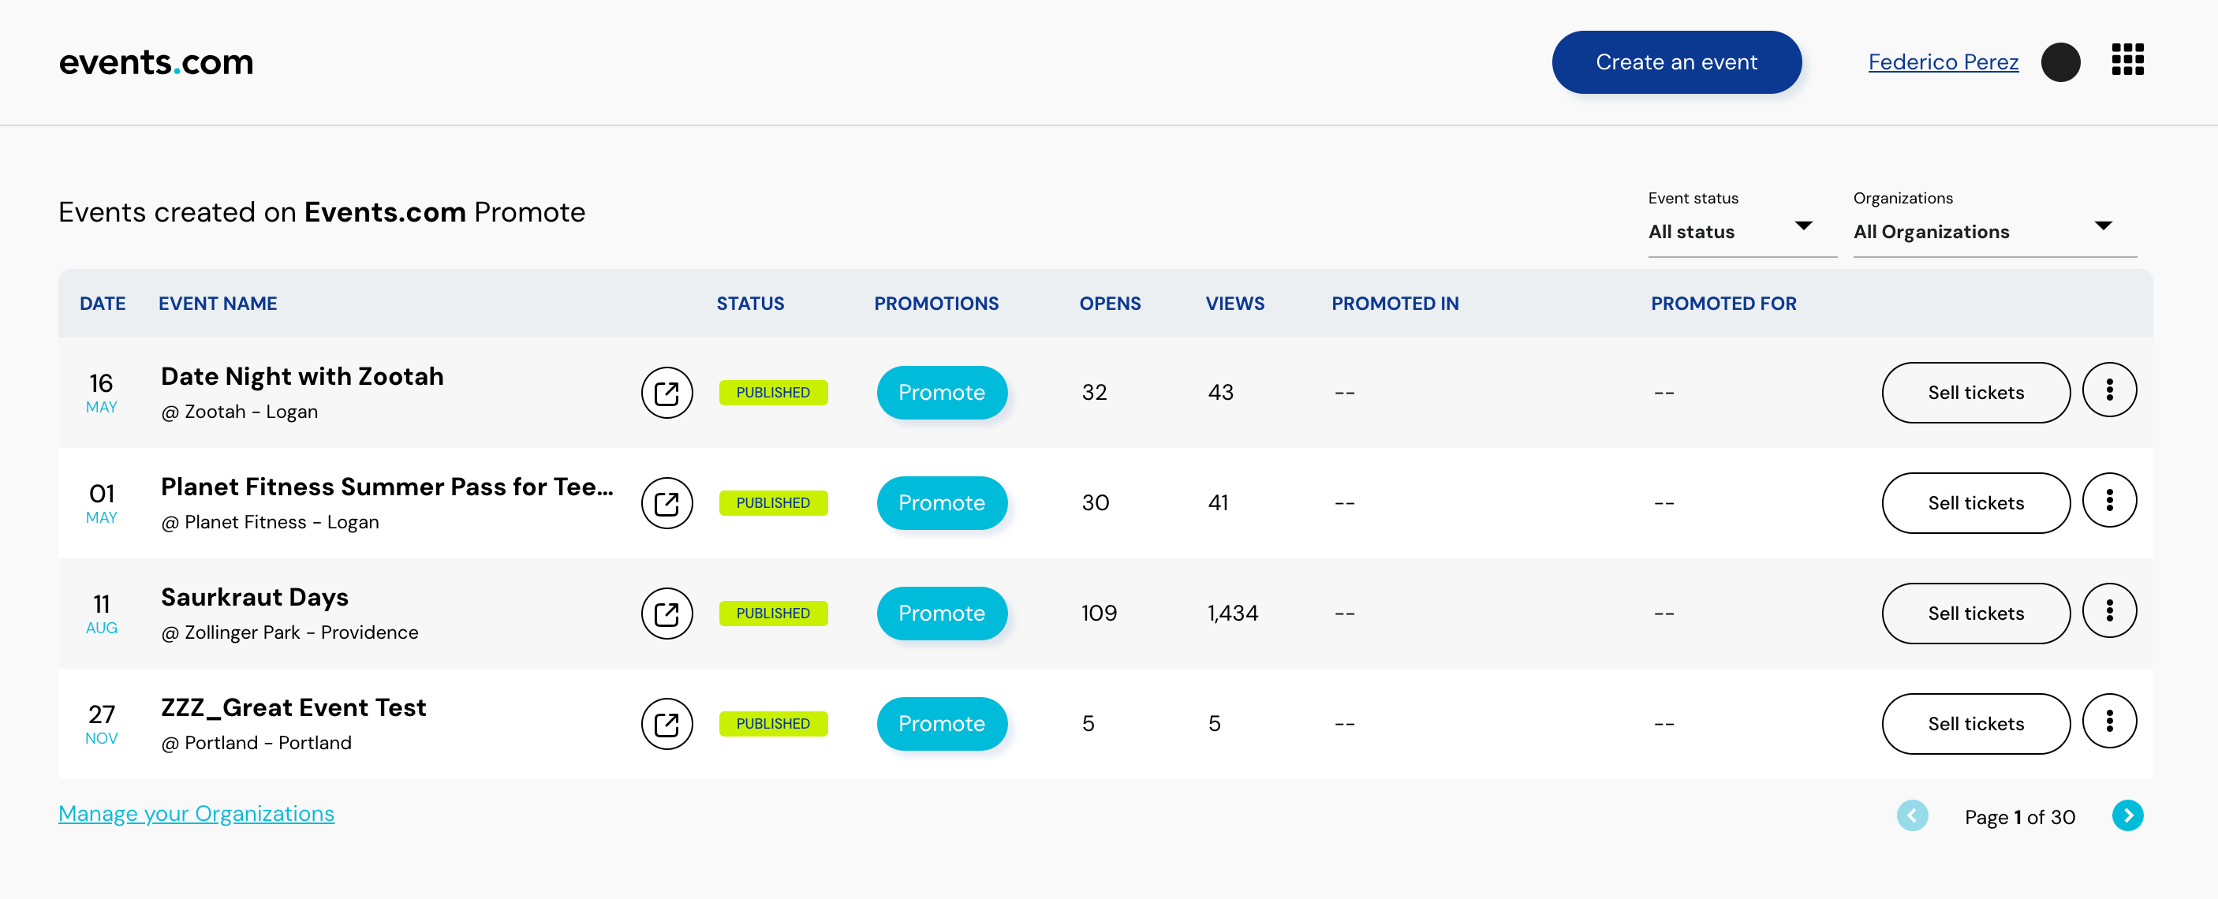Go to the next page arrow
The height and width of the screenshot is (899, 2218).
(2127, 815)
